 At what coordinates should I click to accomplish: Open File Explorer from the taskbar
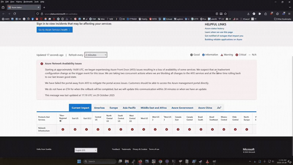point(127,161)
